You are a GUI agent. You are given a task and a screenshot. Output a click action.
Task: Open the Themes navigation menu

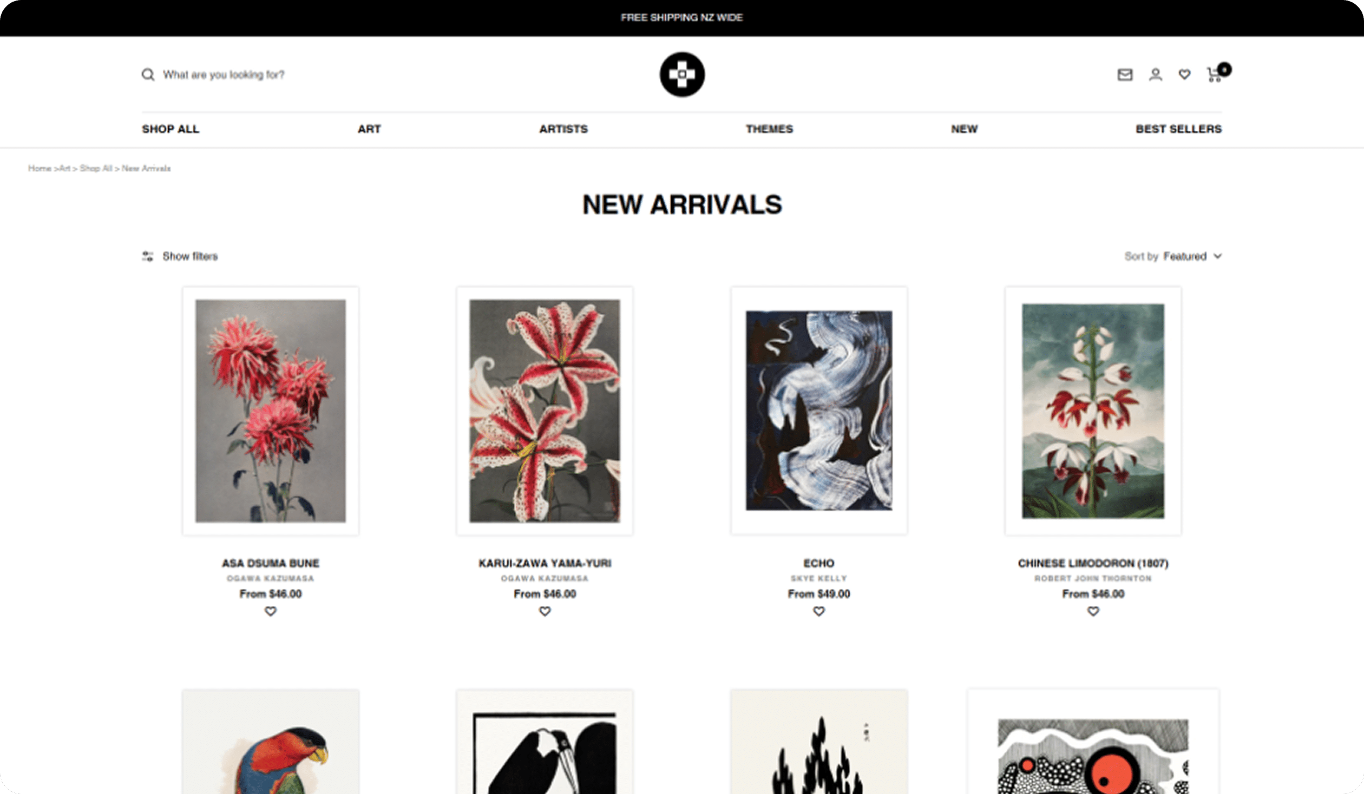[769, 129]
